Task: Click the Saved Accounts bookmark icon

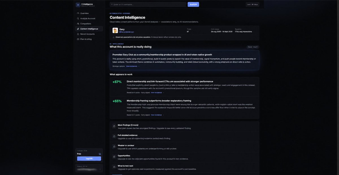Action: 78,34
